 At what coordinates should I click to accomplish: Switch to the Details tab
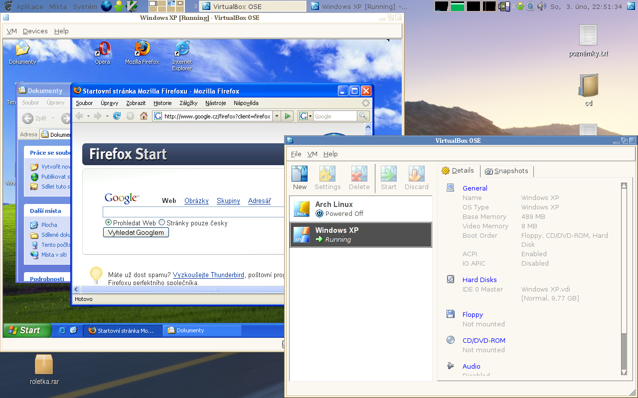point(458,171)
